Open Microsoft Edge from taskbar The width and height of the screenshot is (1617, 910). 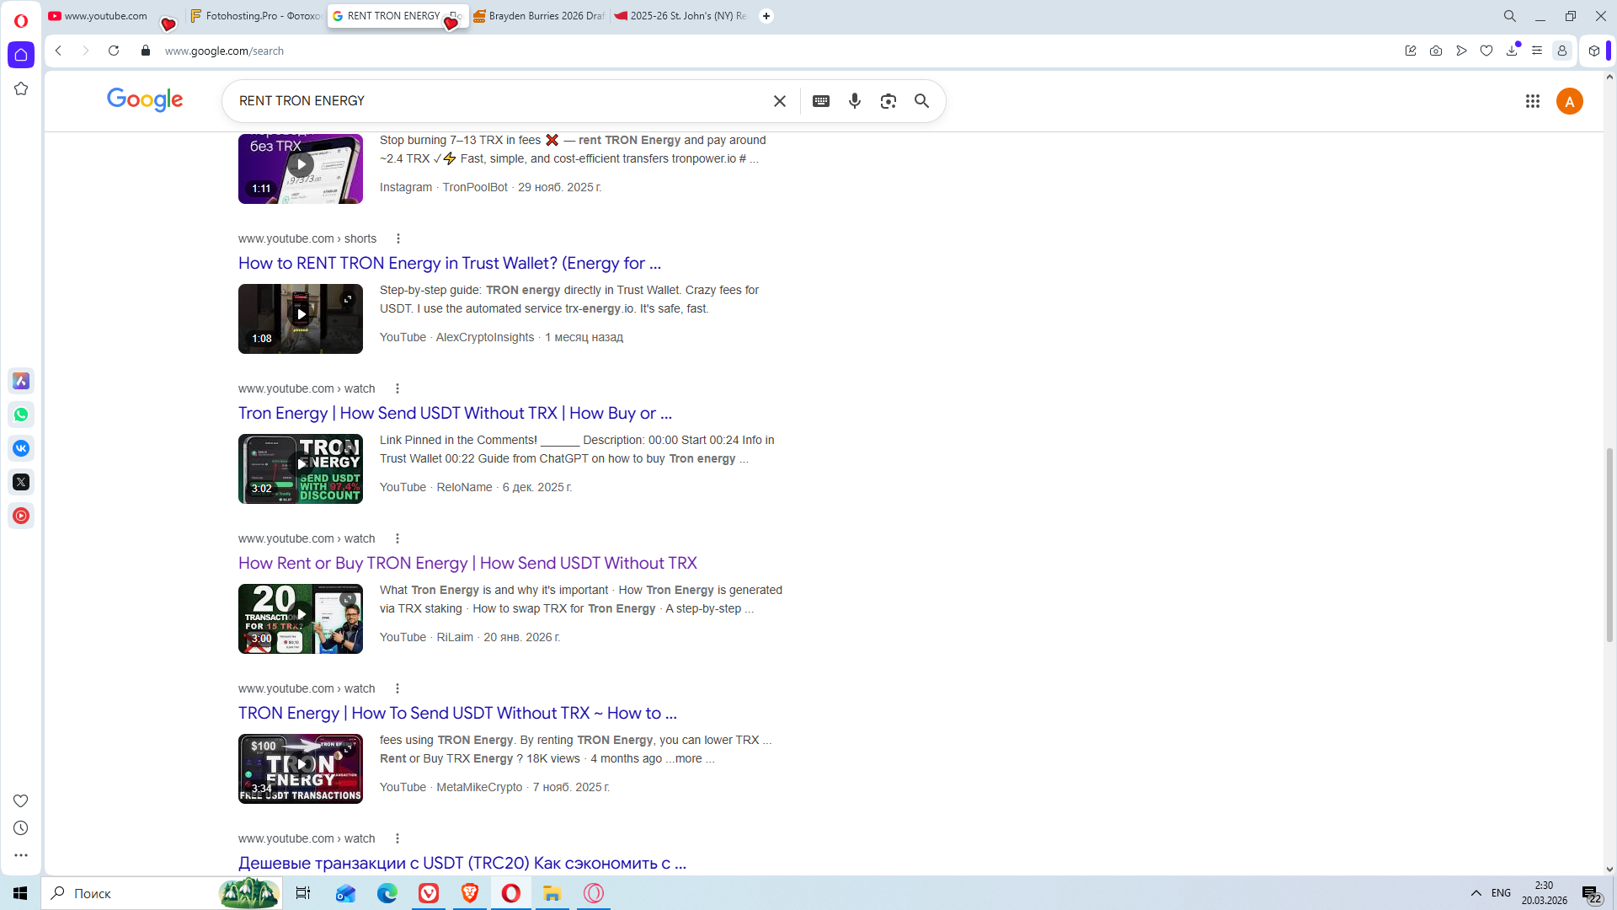(x=387, y=893)
